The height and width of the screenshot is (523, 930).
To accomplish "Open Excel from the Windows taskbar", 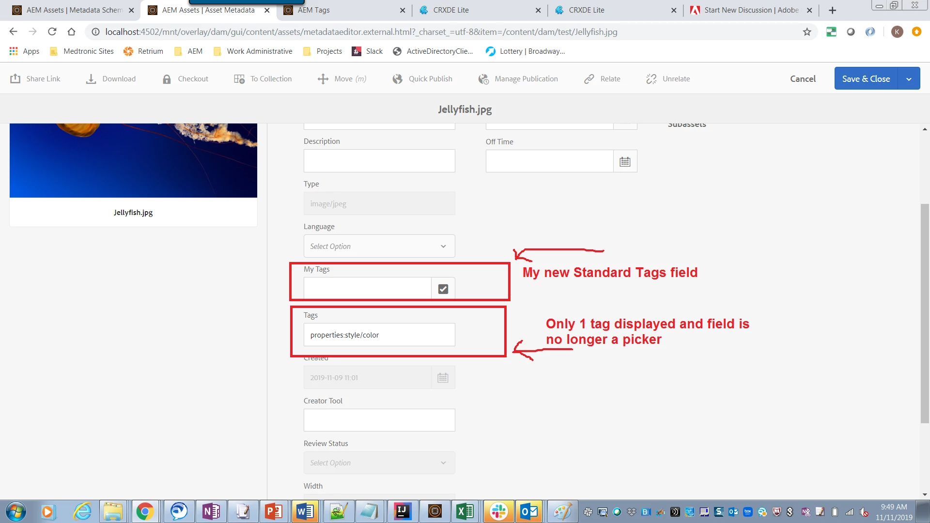I will pos(465,511).
